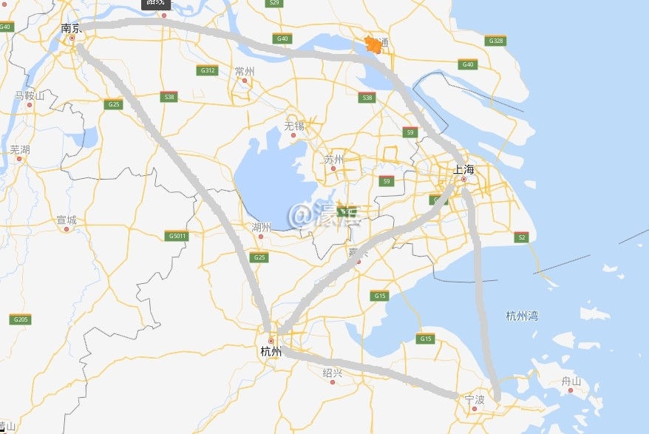
Task: Click the 马鞍山 city label
Action: tap(30, 95)
